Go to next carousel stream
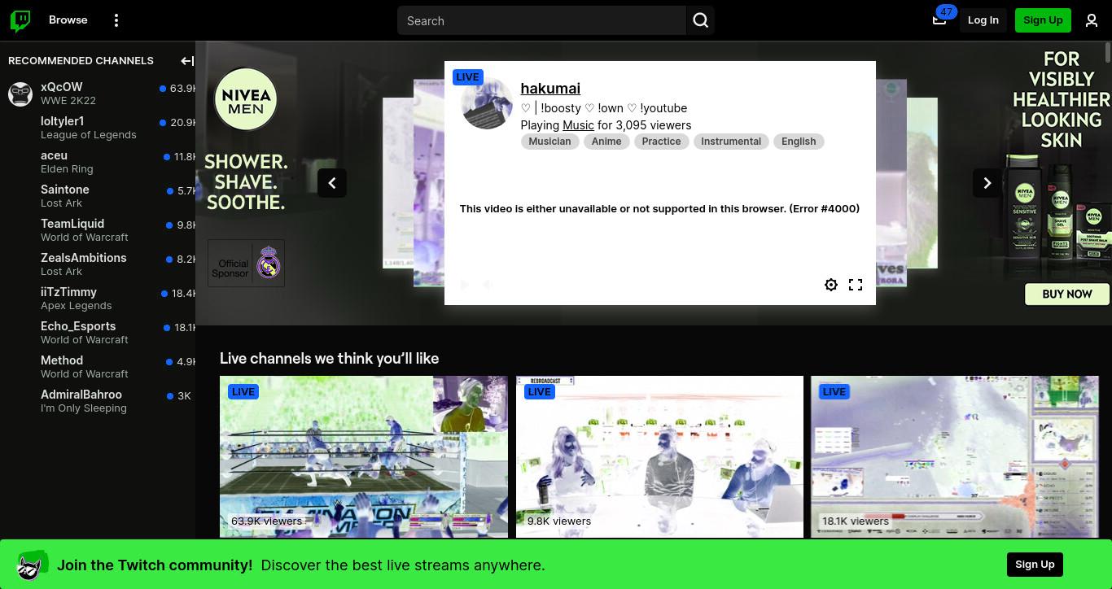Viewport: 1112px width, 589px height. pyautogui.click(x=987, y=183)
